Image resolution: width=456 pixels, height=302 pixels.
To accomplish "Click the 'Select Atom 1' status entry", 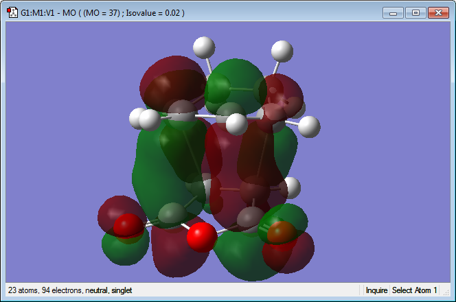I will (414, 290).
